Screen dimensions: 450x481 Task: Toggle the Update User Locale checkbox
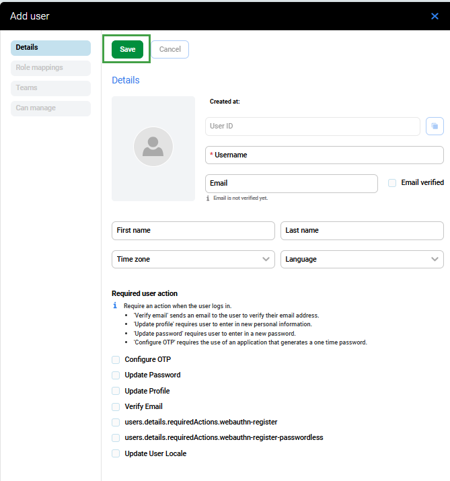point(116,453)
